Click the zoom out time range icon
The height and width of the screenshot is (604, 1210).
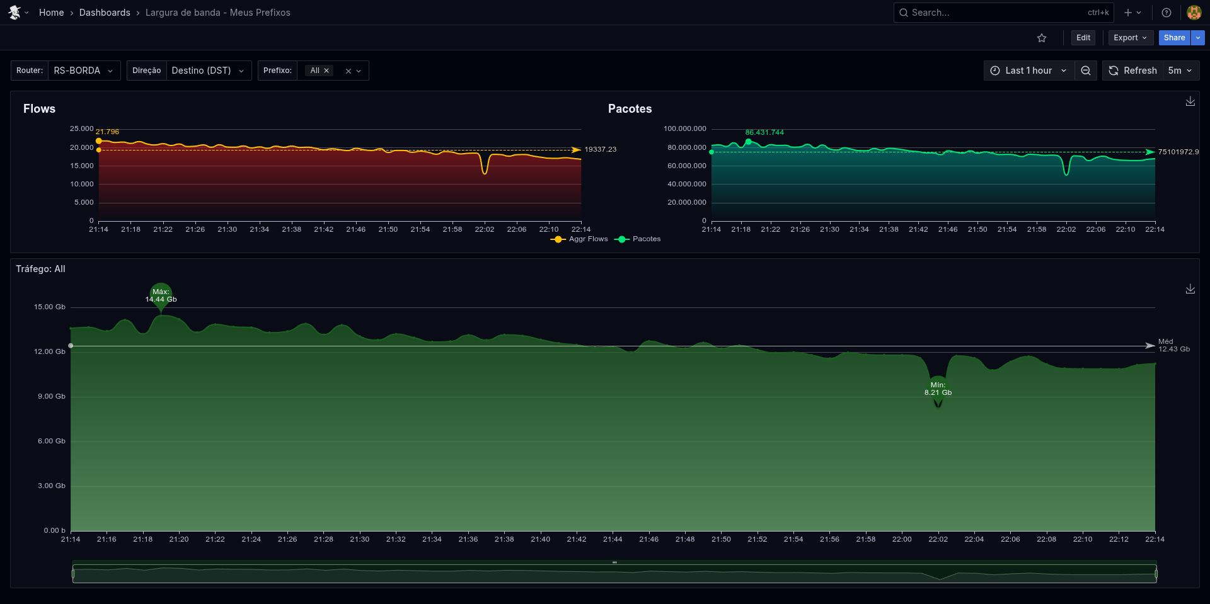coord(1086,71)
